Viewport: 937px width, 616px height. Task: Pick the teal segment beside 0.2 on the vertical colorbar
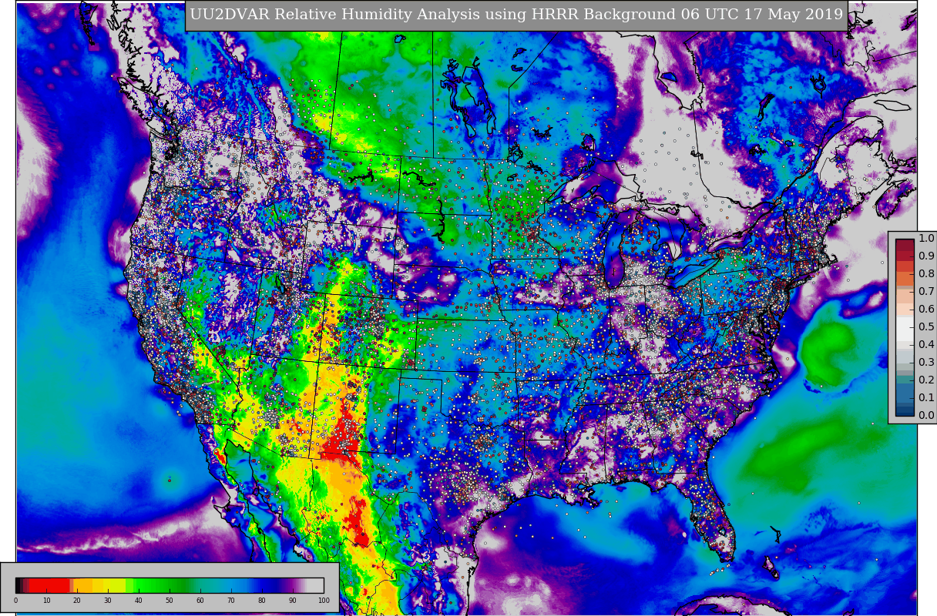905,380
